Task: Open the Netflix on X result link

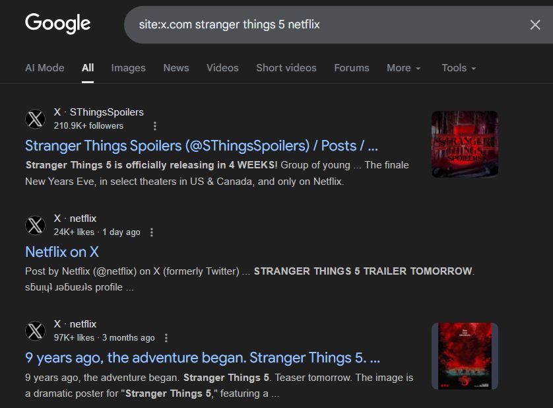Action: coord(62,252)
